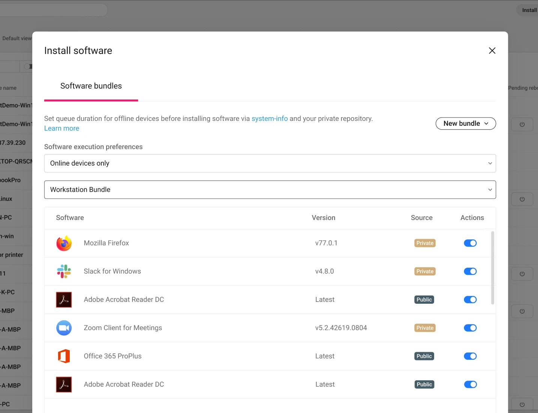Click the Slack for Windows name
The image size is (538, 413).
(112, 271)
